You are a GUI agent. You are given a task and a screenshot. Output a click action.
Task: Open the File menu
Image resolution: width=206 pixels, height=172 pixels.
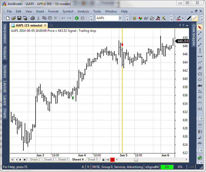[9, 11]
